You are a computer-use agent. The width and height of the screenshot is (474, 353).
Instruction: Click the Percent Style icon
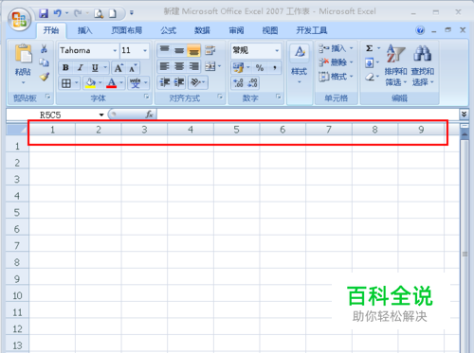tap(260, 67)
